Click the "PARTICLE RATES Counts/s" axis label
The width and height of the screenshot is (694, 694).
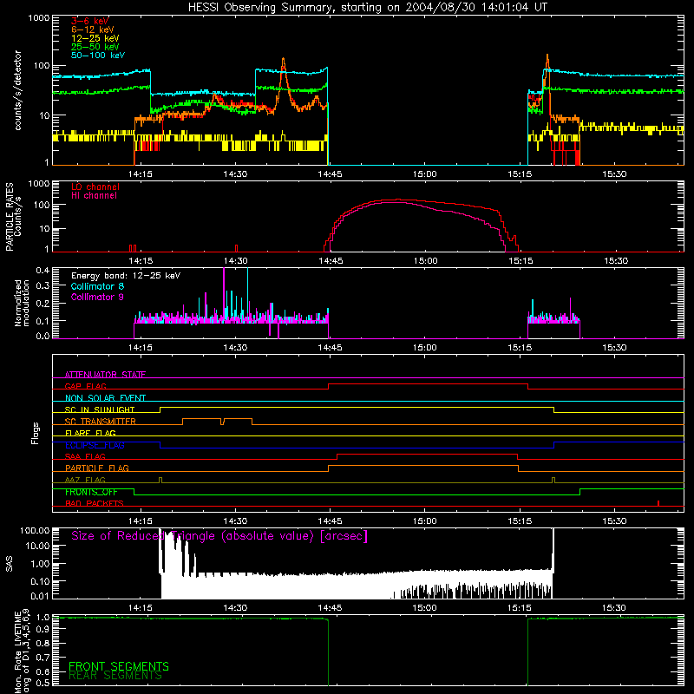click(x=13, y=217)
